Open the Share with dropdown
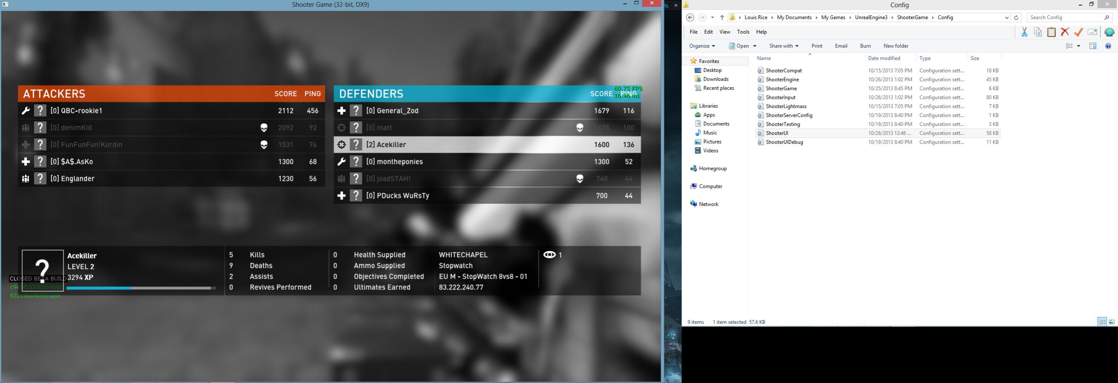Image resolution: width=1118 pixels, height=383 pixels. pyautogui.click(x=783, y=46)
